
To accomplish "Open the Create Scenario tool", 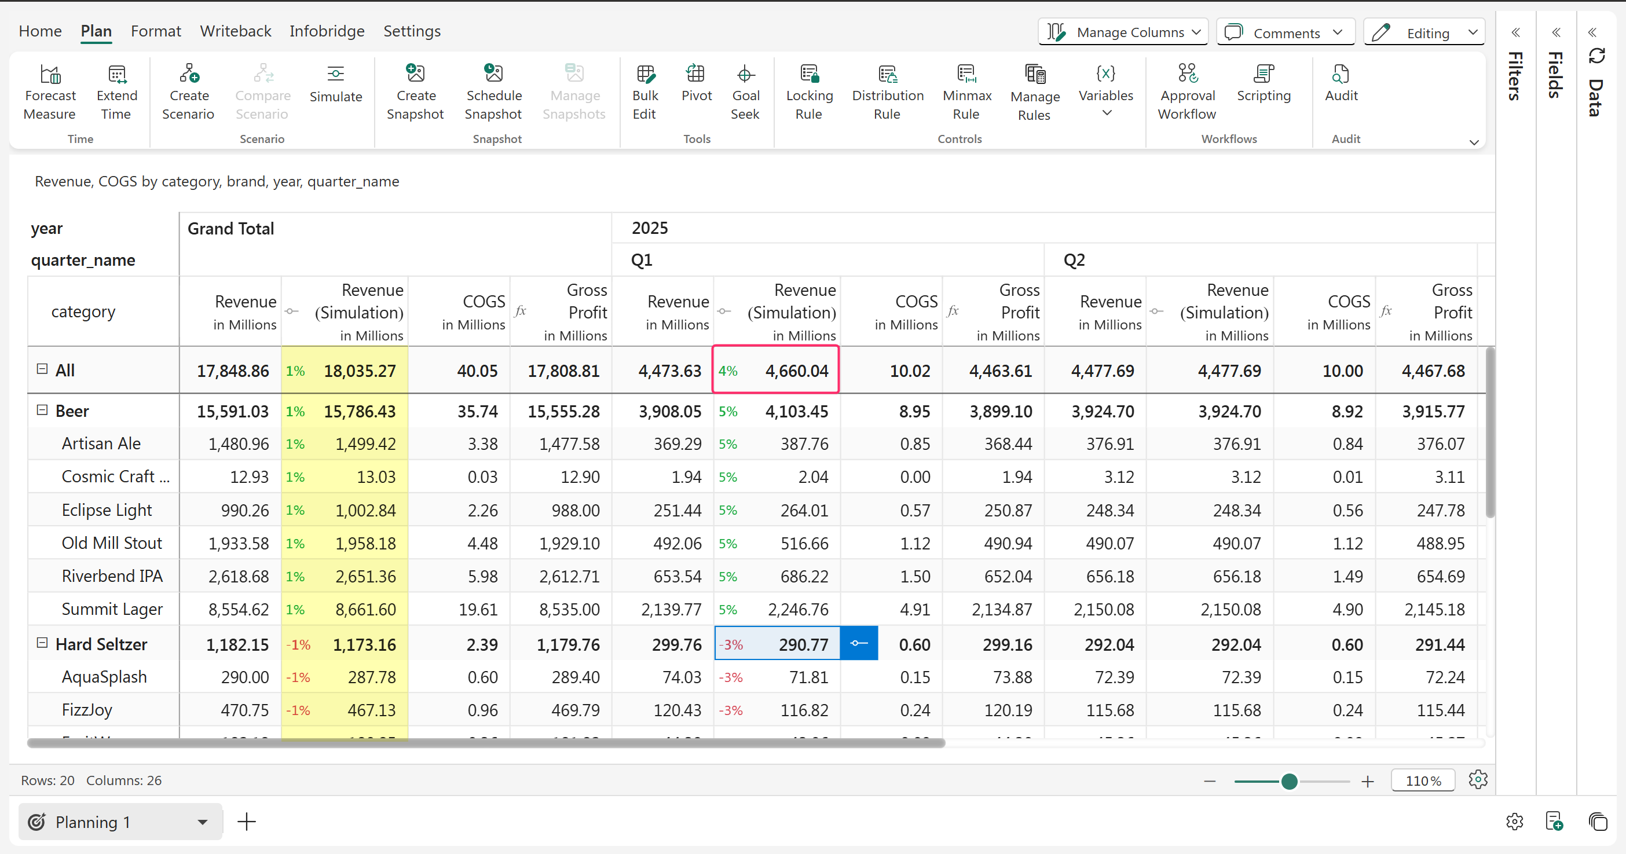I will 188,75.
